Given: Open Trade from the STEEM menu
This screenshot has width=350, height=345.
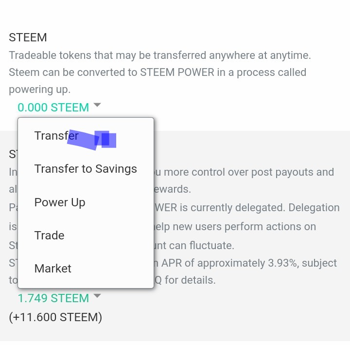Looking at the screenshot, I should (x=49, y=235).
